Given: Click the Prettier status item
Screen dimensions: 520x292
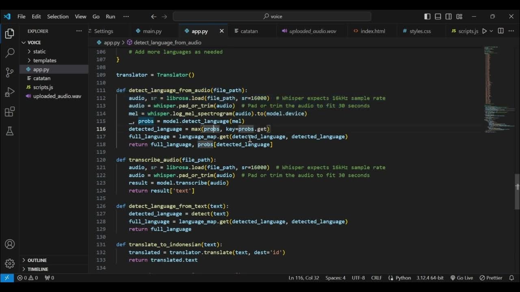Looking at the screenshot, I should click(491, 278).
